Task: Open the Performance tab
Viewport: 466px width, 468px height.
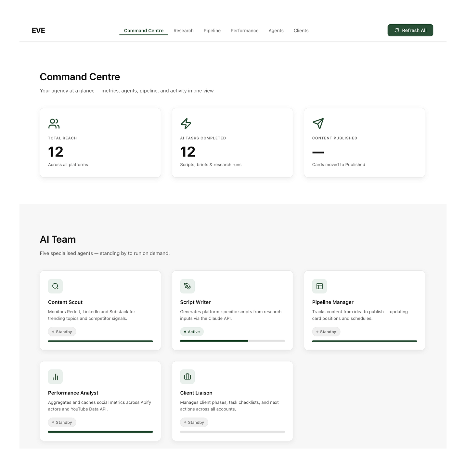Action: (x=245, y=31)
